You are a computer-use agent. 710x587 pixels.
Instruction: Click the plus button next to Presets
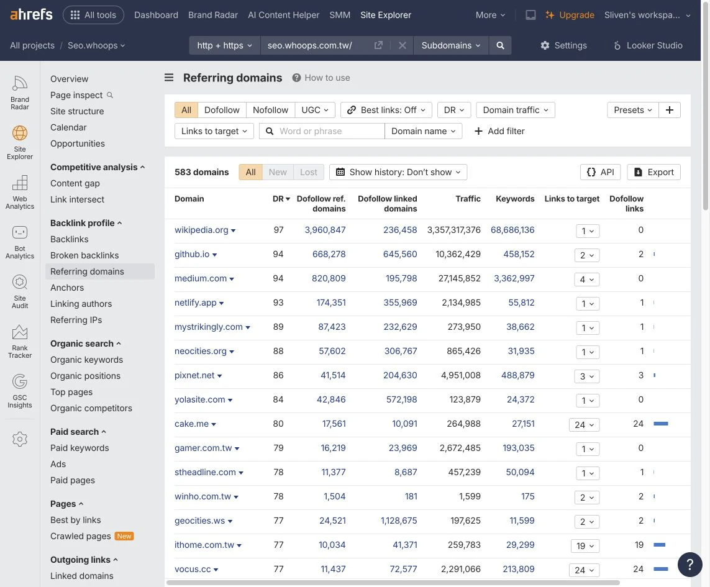pos(669,110)
